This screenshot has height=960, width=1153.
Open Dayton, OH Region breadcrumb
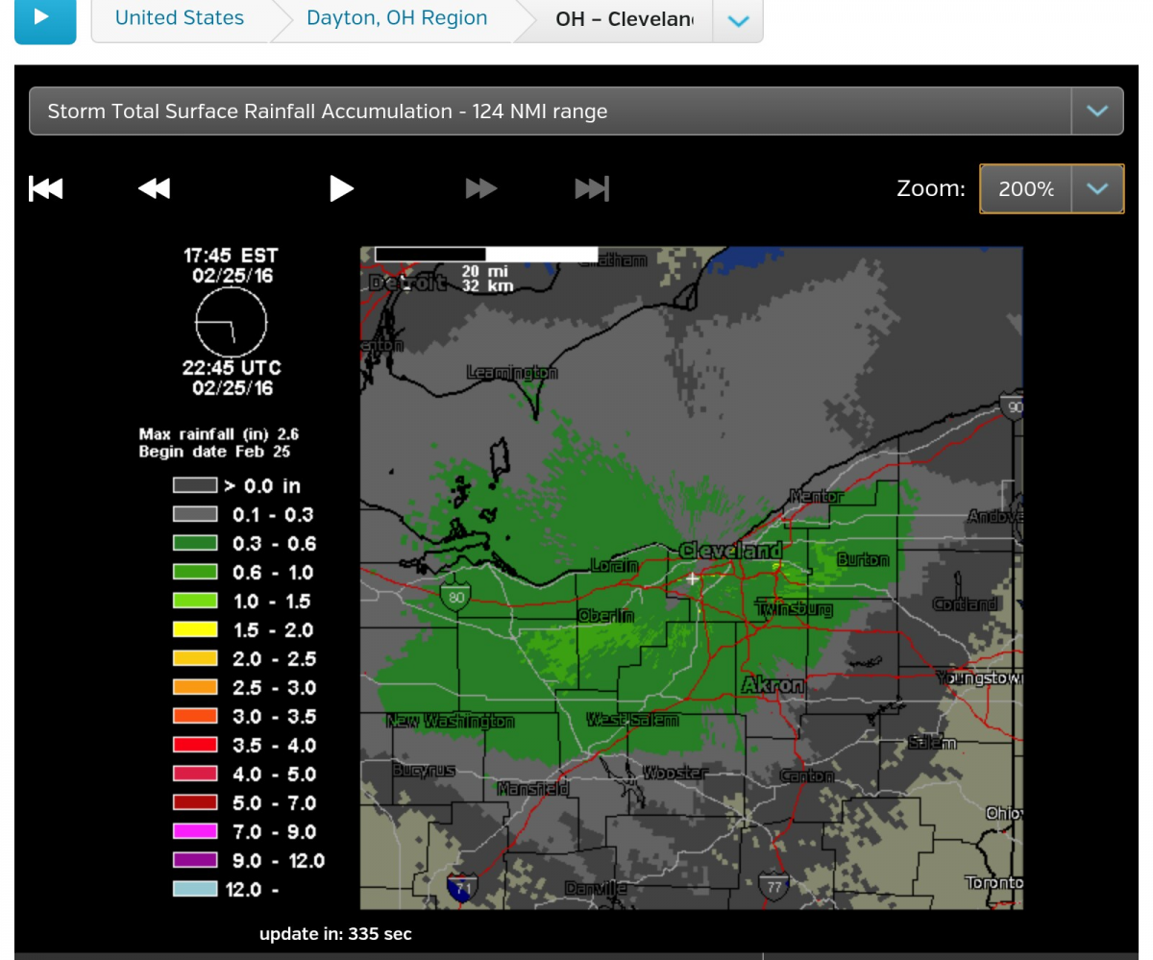pyautogui.click(x=396, y=18)
